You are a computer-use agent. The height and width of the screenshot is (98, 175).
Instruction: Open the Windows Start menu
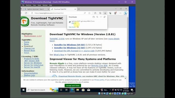23,90
